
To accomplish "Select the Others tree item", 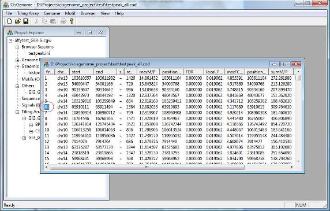I will click(28, 86).
